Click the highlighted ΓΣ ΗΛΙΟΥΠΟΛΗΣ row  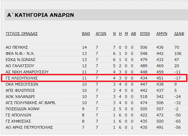(94, 78)
